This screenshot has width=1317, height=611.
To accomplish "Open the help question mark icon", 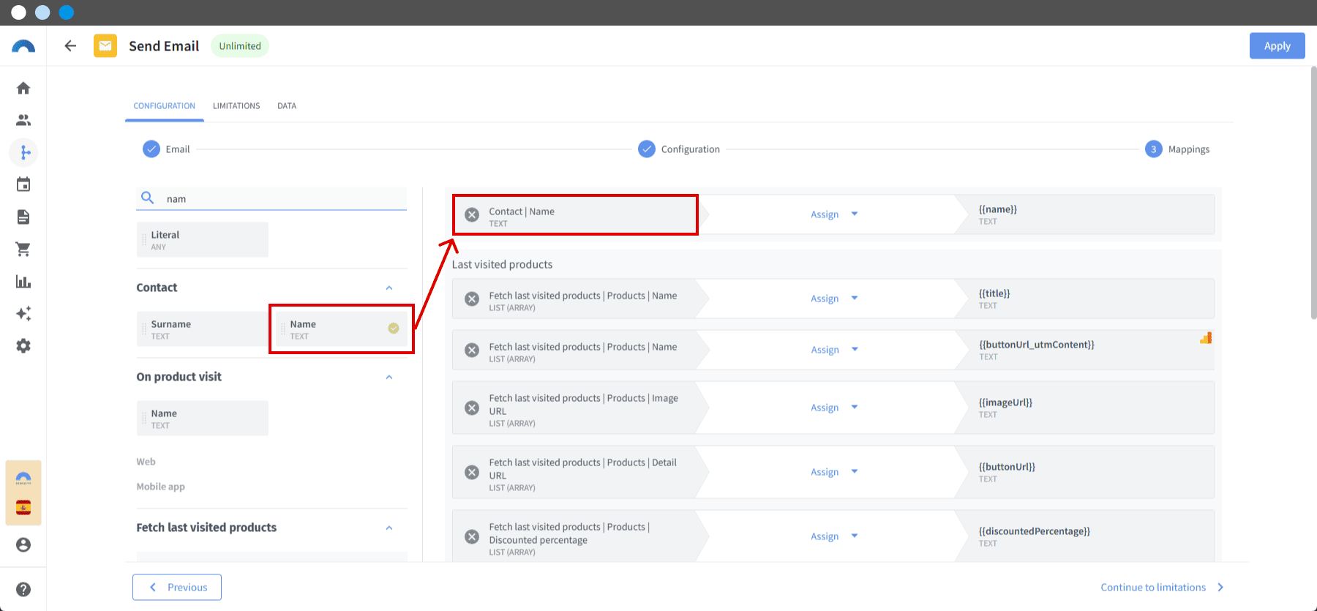I will tap(23, 589).
